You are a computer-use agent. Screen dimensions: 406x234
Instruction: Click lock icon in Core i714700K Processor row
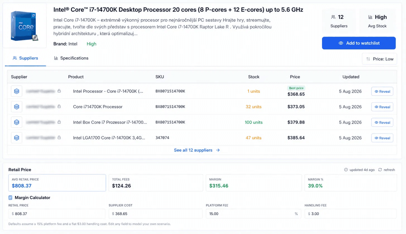point(59,107)
